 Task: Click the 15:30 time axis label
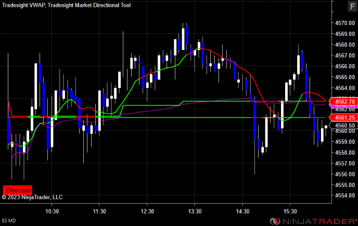[x=290, y=211]
